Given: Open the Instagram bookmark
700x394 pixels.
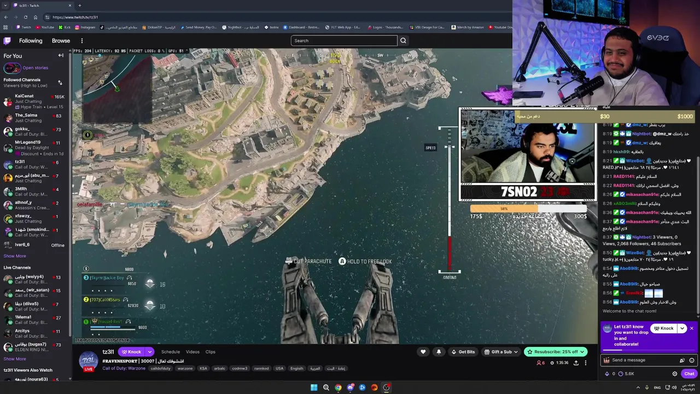Looking at the screenshot, I should tap(85, 27).
